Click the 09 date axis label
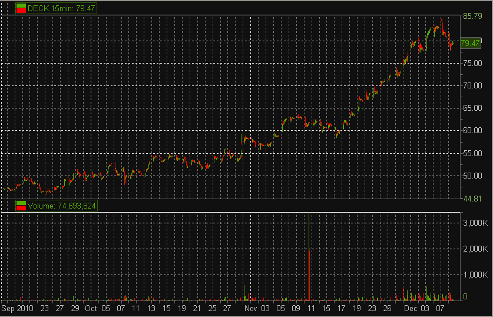 (296, 308)
